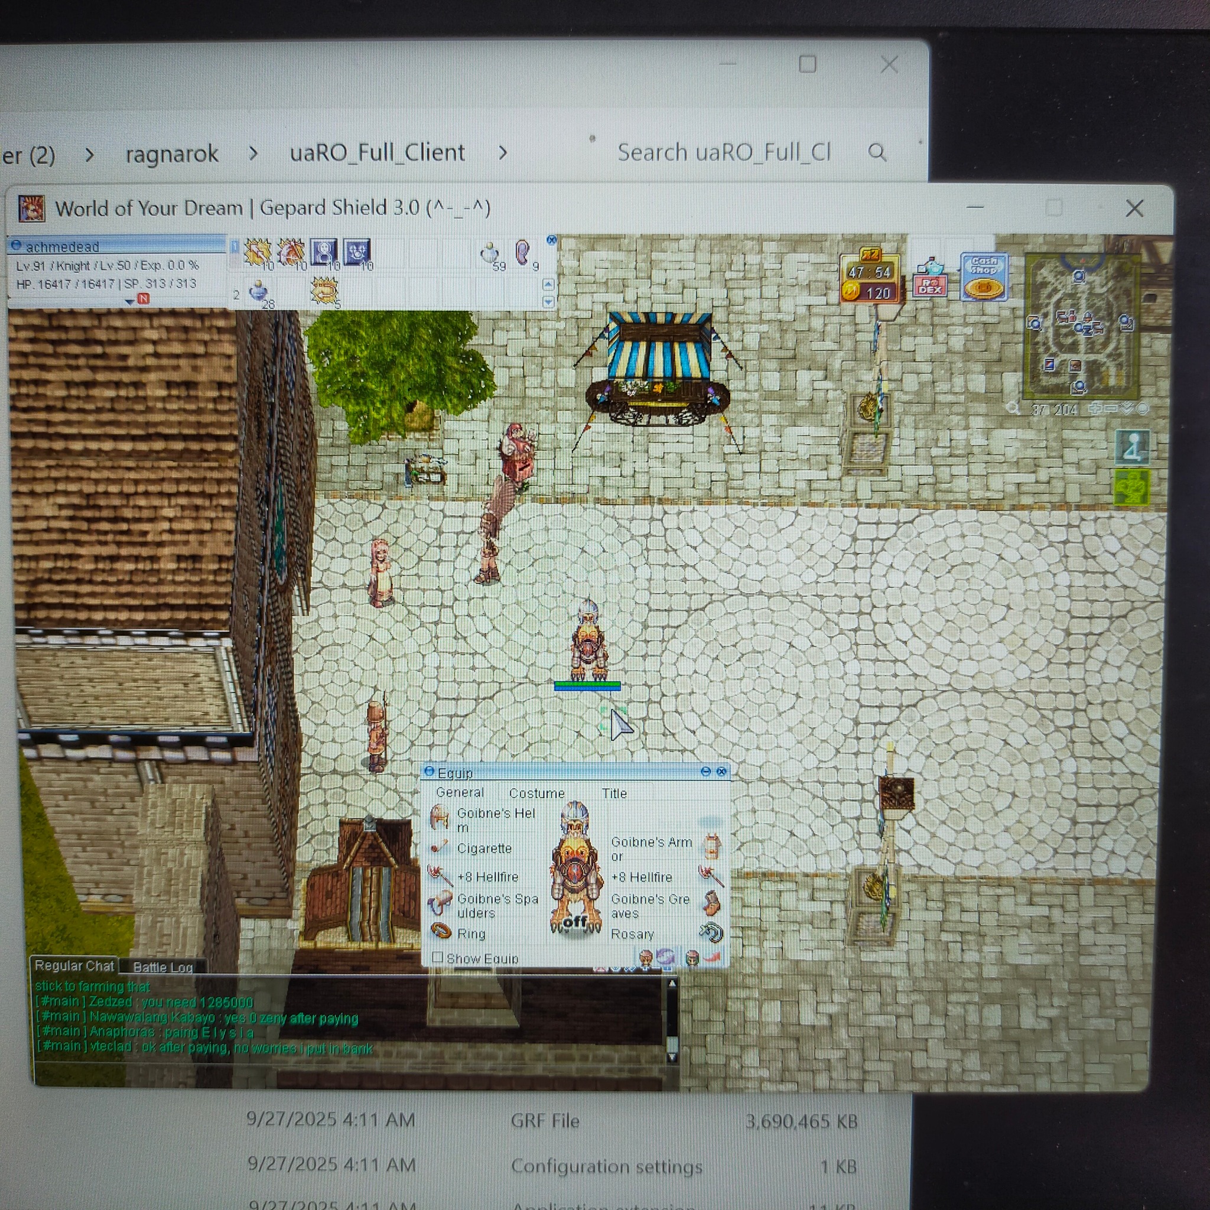
Task: Click the Explorer search magnifier icon
Action: coord(877,152)
